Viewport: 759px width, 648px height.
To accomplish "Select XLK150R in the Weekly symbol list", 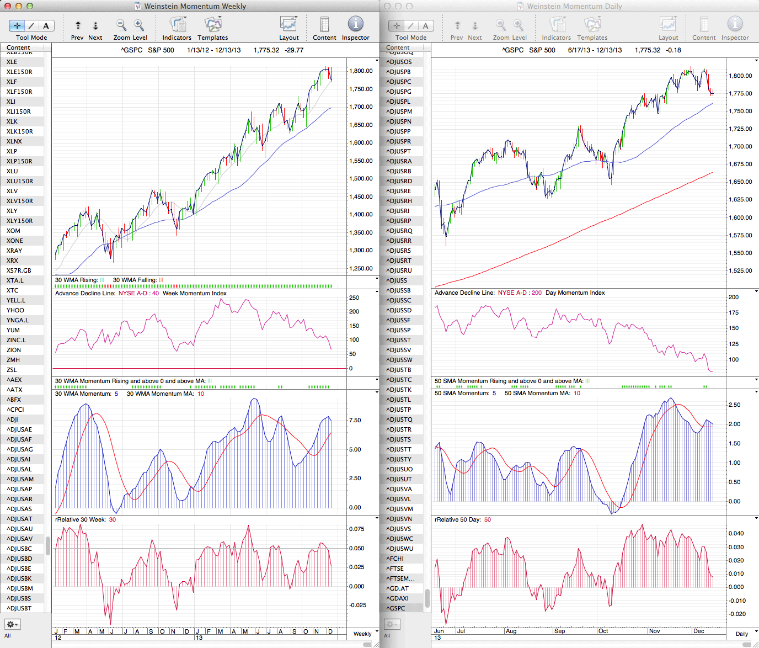I will [22, 131].
